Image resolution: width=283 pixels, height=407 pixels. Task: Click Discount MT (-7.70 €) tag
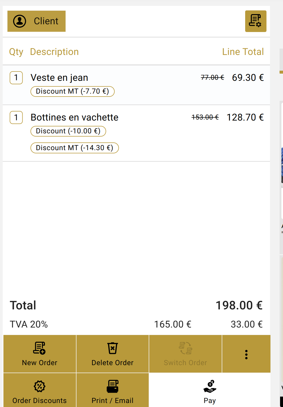pos(72,91)
